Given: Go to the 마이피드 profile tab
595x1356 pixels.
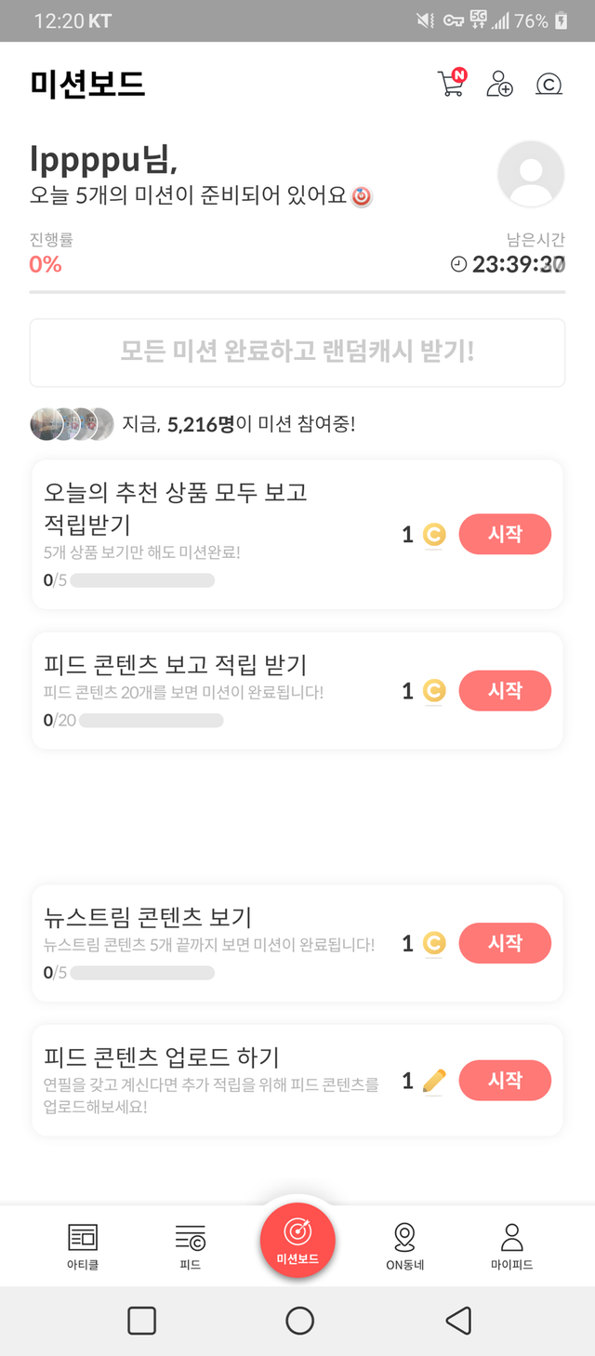Looking at the screenshot, I should pyautogui.click(x=511, y=1244).
